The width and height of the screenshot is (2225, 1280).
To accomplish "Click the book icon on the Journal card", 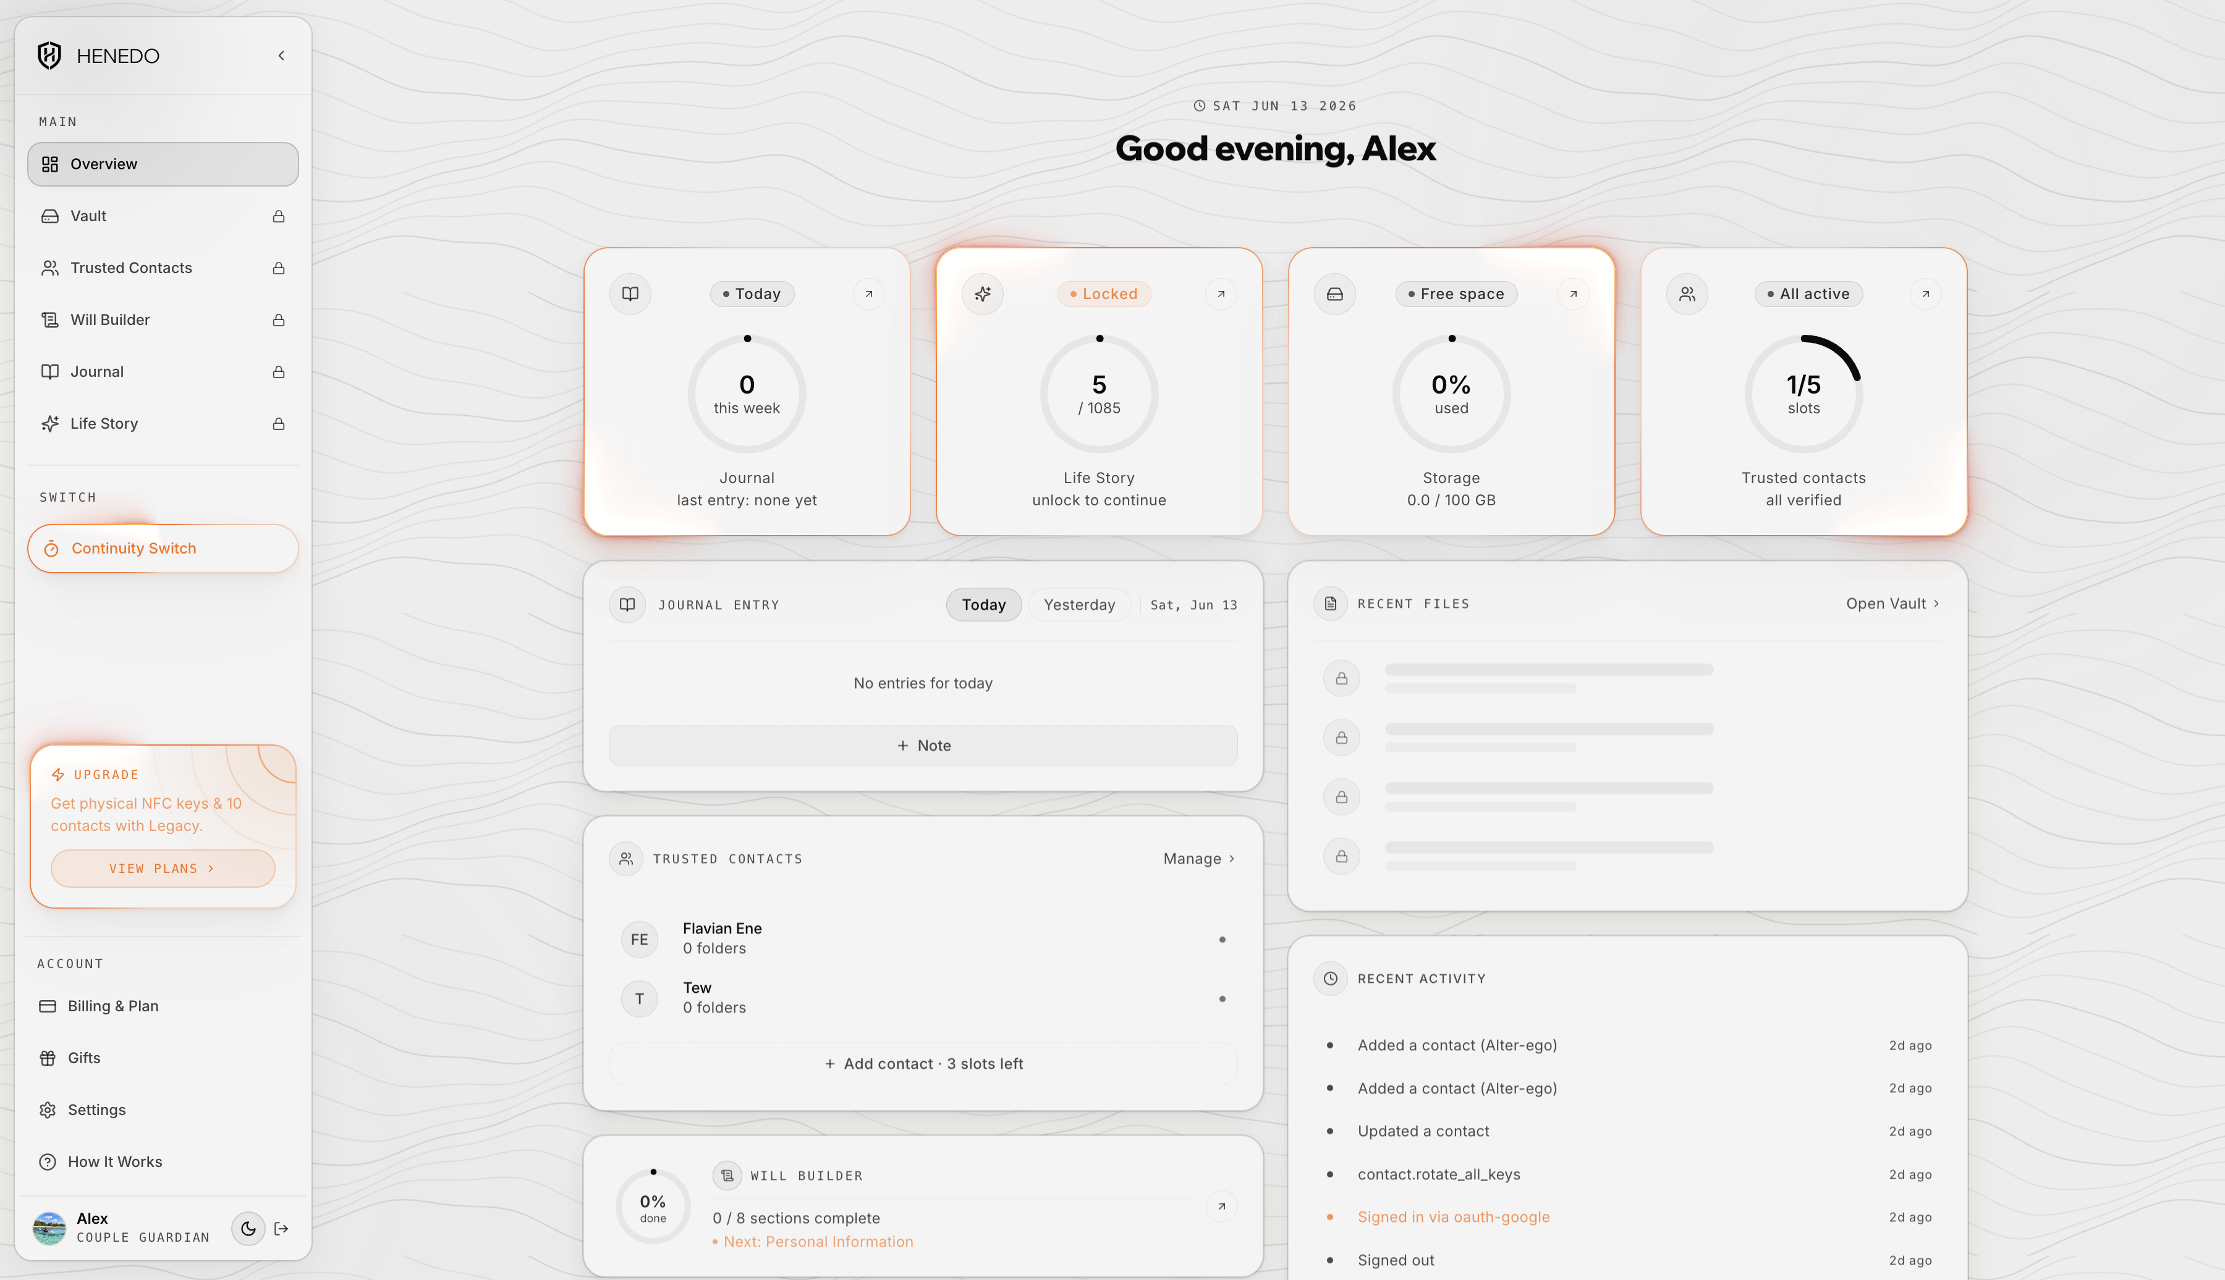I will pyautogui.click(x=630, y=295).
